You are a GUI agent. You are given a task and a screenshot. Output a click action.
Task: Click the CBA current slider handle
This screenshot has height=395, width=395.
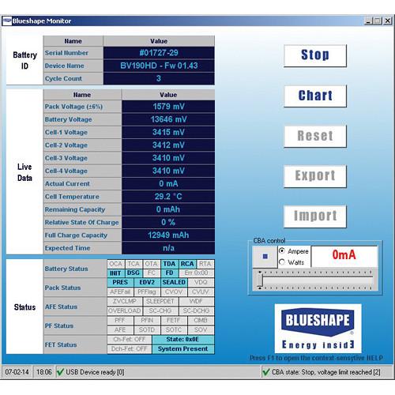[260, 280]
